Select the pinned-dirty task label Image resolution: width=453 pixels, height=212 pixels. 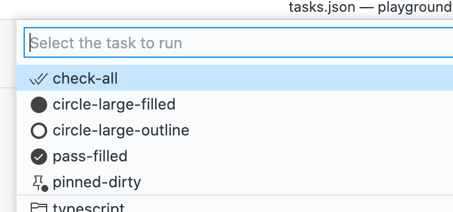[x=97, y=183]
